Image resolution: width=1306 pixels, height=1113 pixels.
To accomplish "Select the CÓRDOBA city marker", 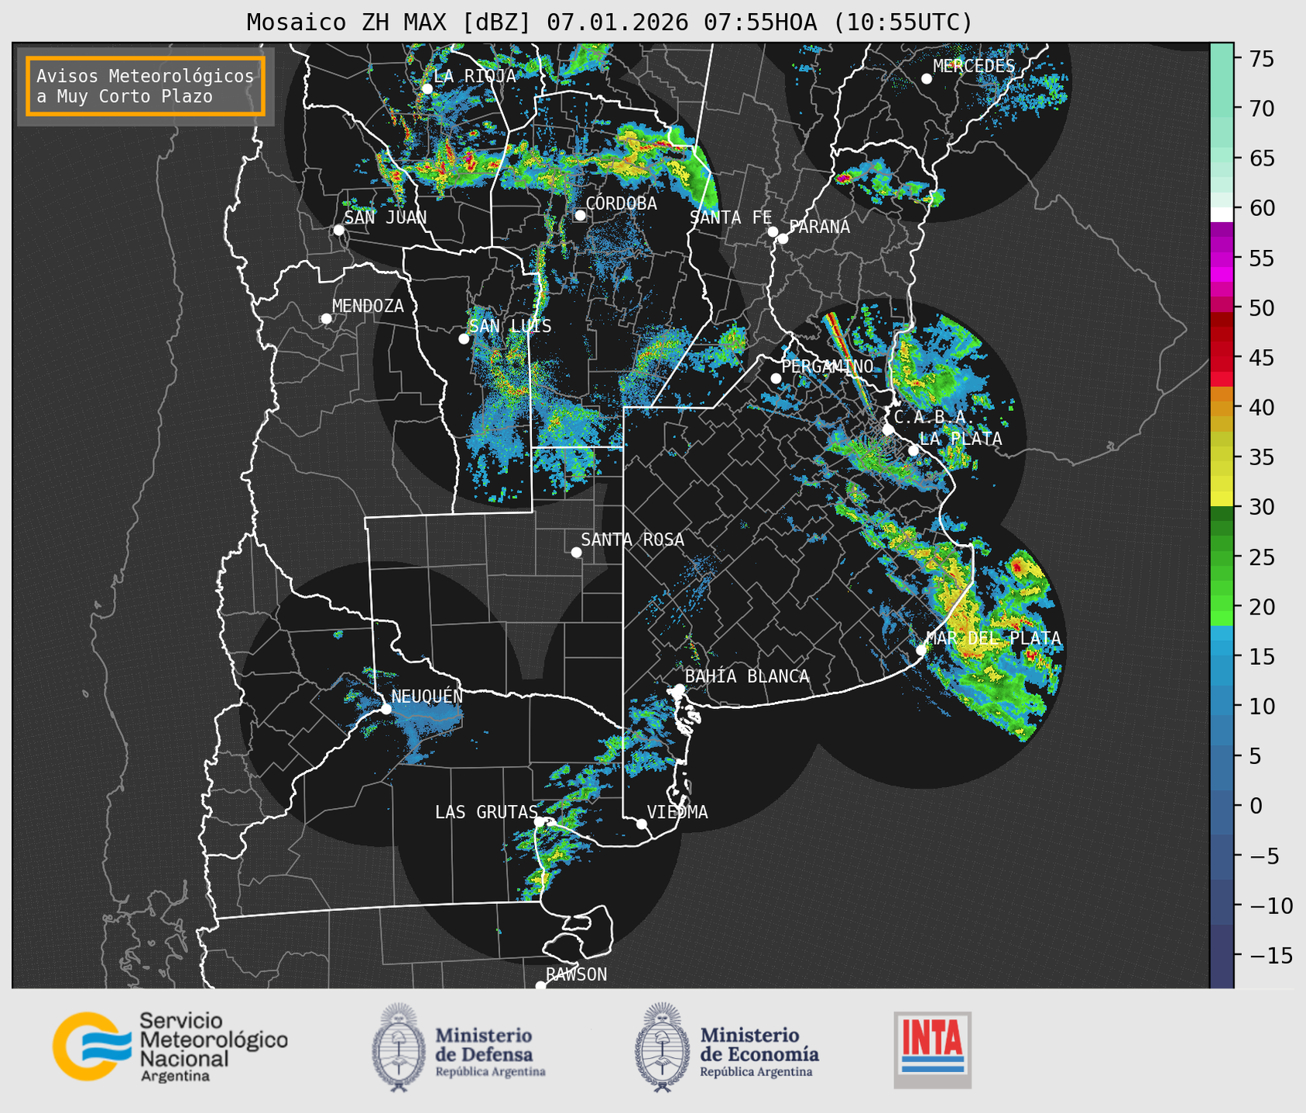I will click(x=580, y=215).
